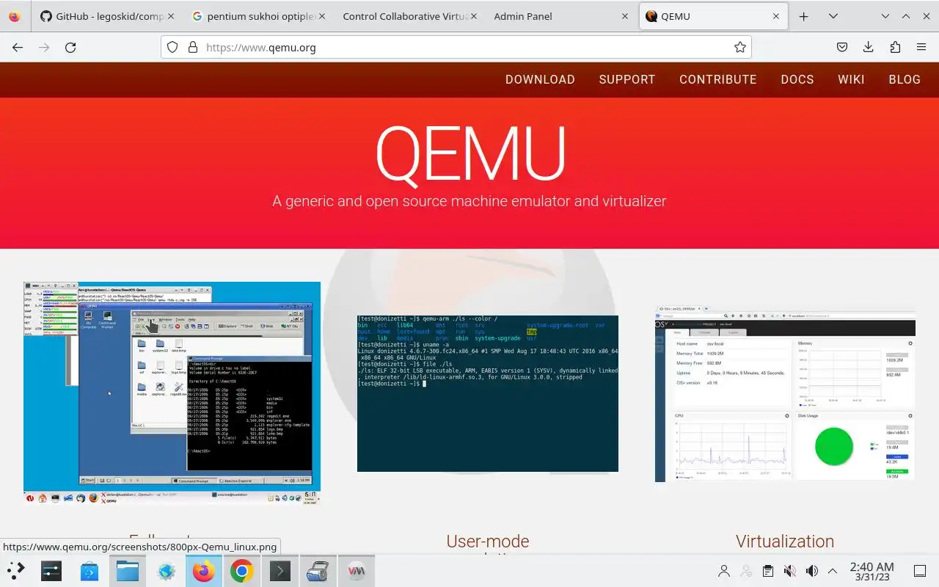Click the muted microphone tray icon
The width and height of the screenshot is (939, 587).
(789, 571)
